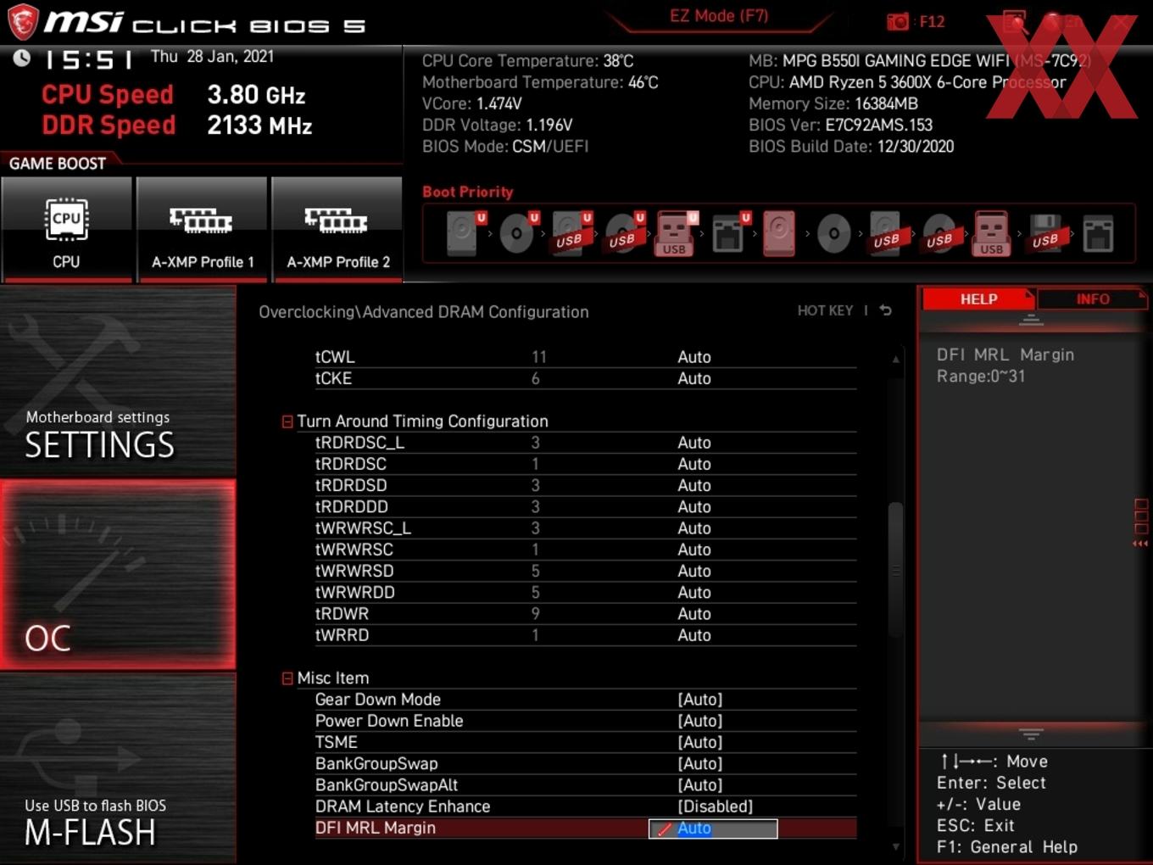Select the UEFI network boot device icon
Image resolution: width=1153 pixels, height=865 pixels.
[x=728, y=233]
